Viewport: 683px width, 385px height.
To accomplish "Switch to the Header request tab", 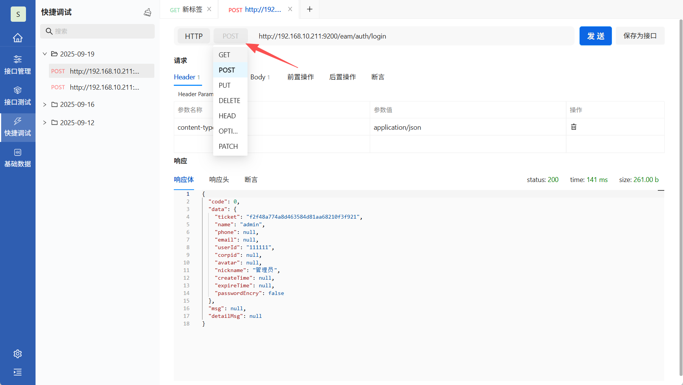I will 187,77.
